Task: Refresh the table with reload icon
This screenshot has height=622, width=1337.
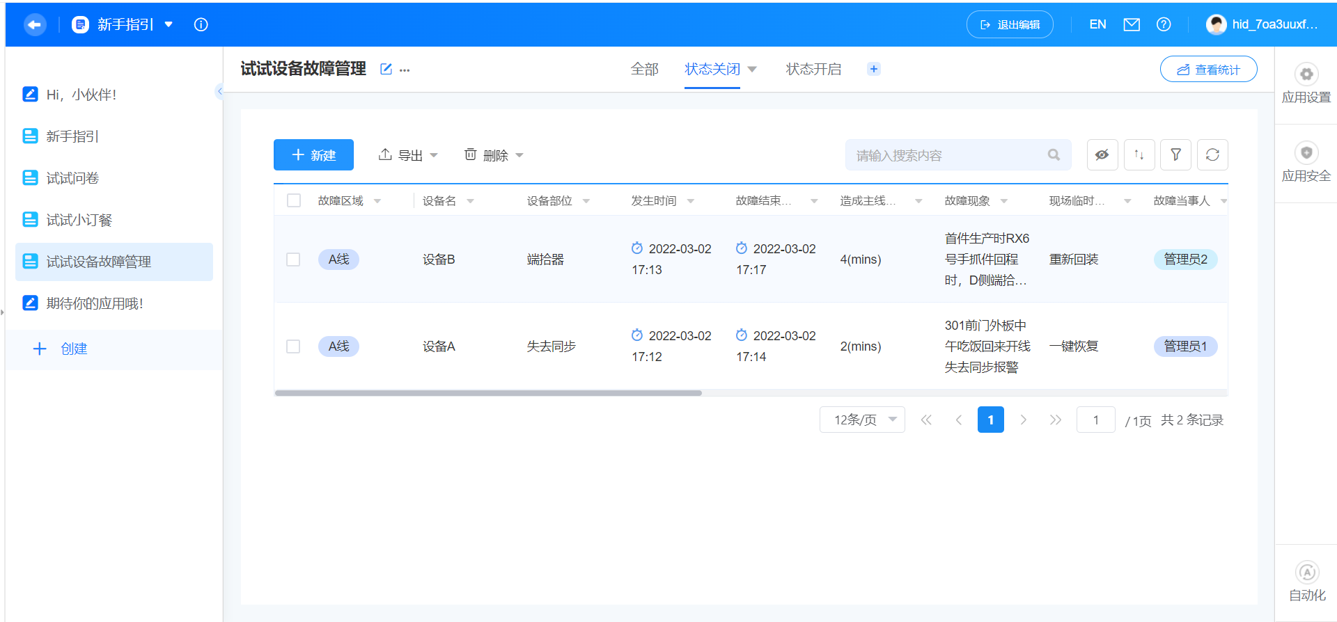Action: (1212, 154)
